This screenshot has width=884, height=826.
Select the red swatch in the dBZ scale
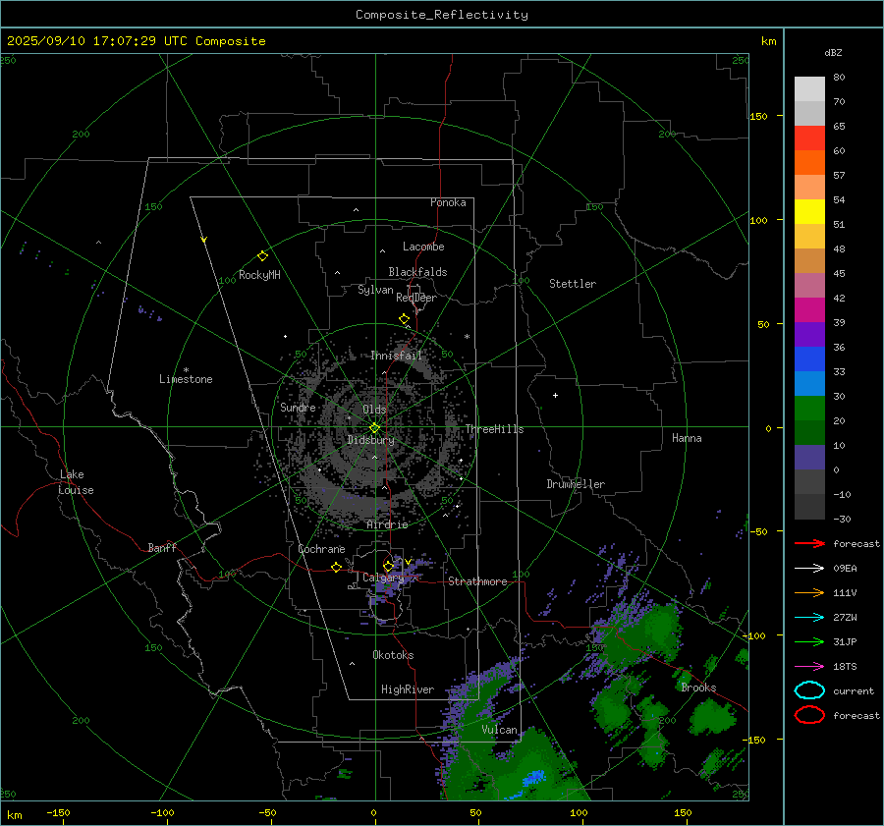pyautogui.click(x=809, y=138)
